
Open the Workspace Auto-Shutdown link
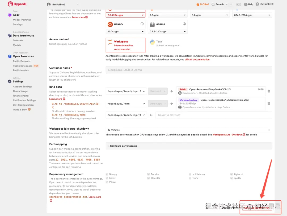pyautogui.click(x=227, y=135)
